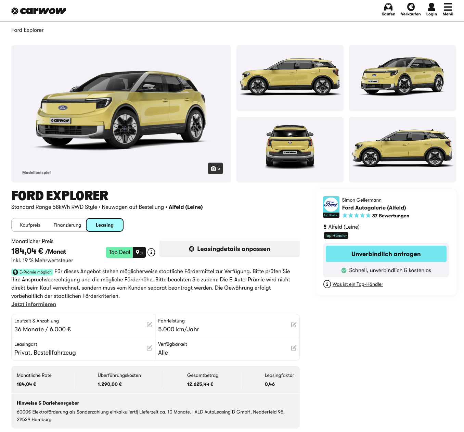Viewport: 464px width, 432px height.
Task: Edit Fahrleistung pencil icon
Action: pos(294,325)
